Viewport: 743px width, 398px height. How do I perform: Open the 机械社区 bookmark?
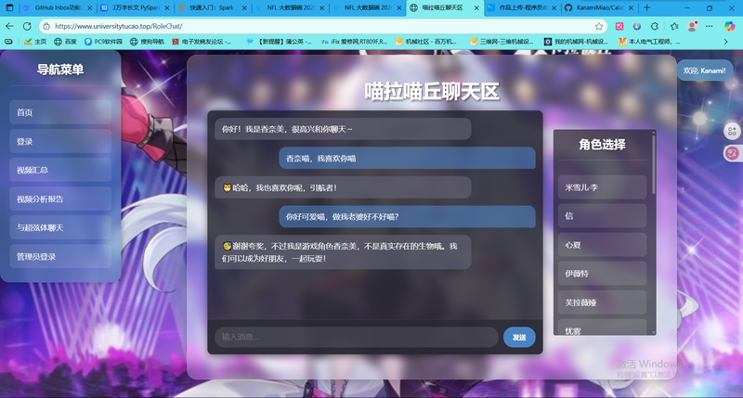coord(426,42)
